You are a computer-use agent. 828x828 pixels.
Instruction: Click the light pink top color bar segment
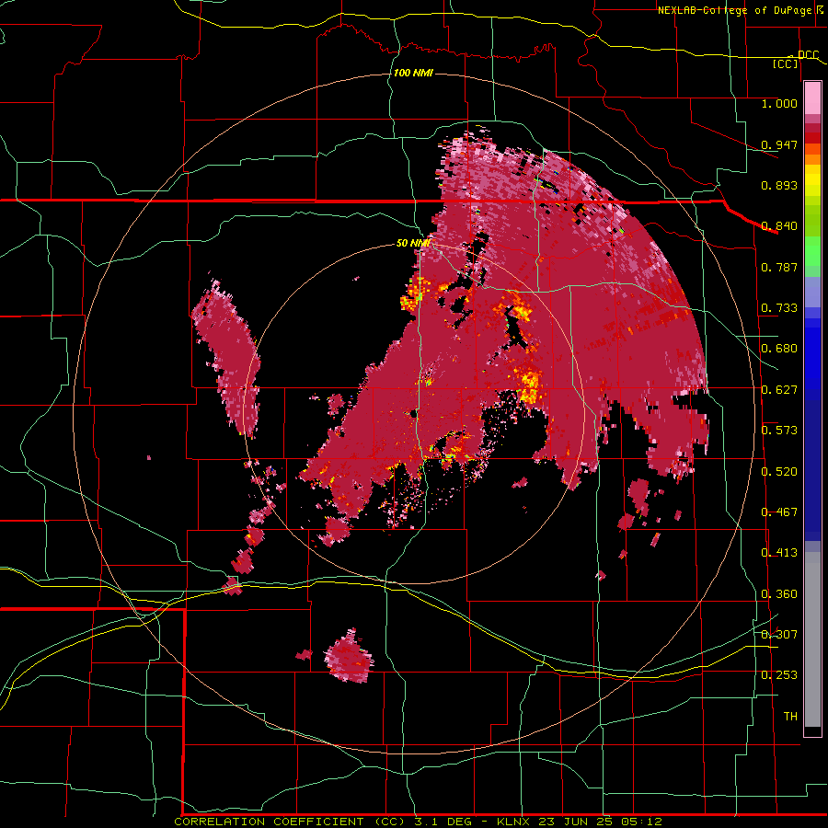812,98
